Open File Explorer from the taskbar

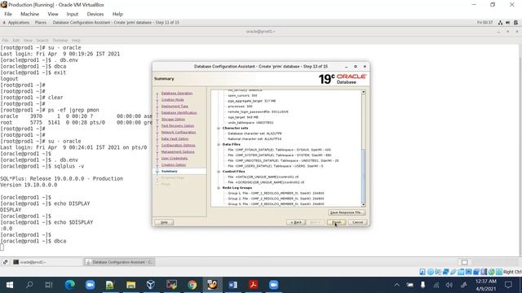130,285
